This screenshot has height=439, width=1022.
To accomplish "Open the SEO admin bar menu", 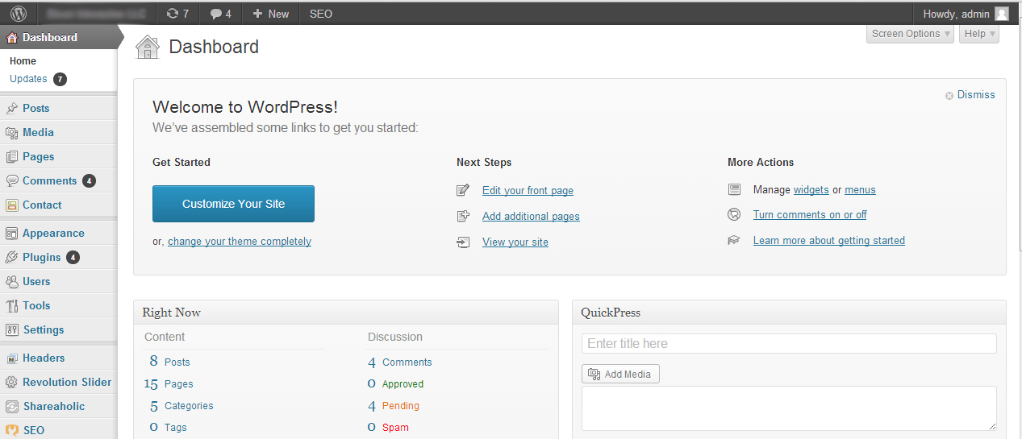I will 321,14.
